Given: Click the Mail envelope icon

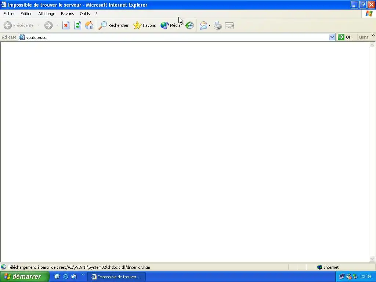Looking at the screenshot, I should point(203,25).
